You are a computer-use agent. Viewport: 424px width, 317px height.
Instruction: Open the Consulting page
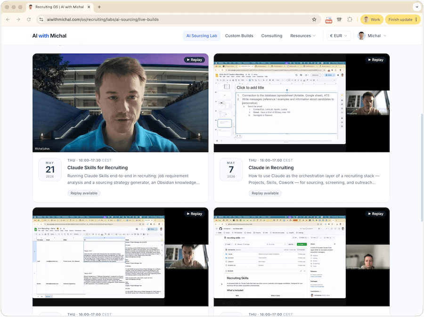pyautogui.click(x=271, y=36)
